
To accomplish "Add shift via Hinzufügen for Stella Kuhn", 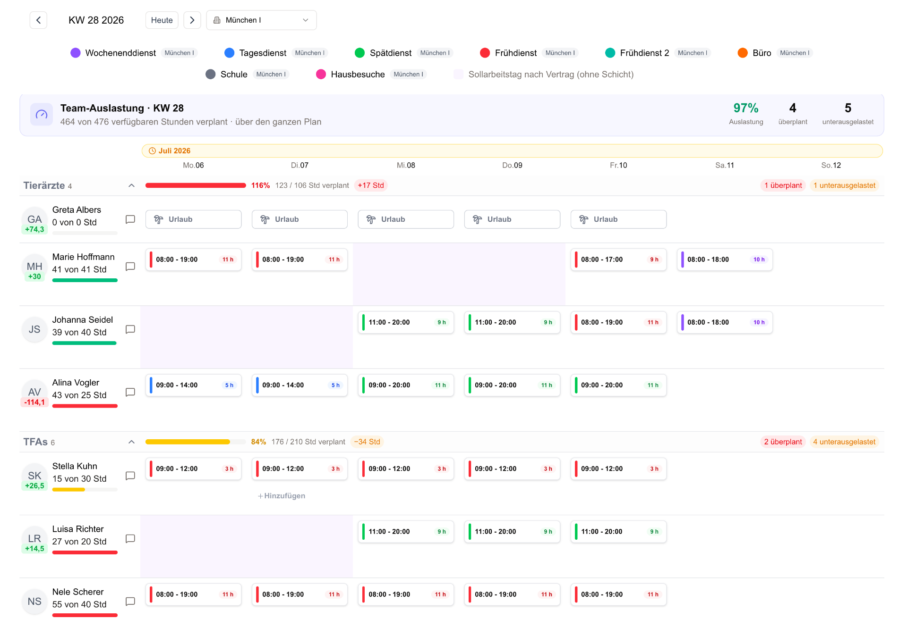I will (x=282, y=496).
